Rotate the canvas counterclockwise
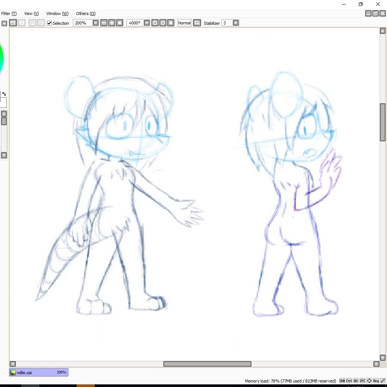 pyautogui.click(x=155, y=23)
